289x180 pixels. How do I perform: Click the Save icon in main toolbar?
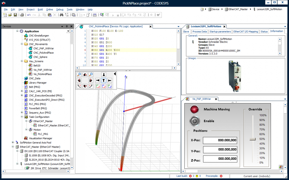16,15
